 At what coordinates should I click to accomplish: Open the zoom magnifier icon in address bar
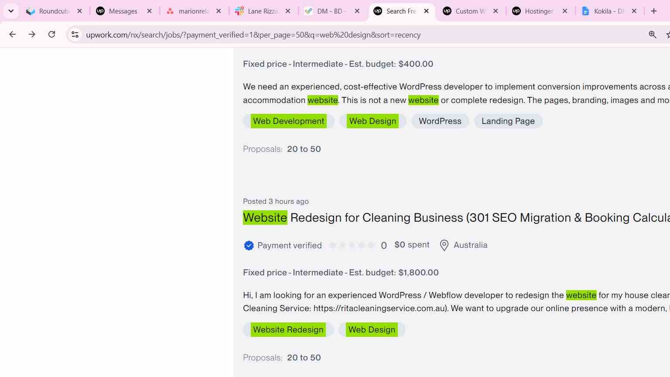653,34
